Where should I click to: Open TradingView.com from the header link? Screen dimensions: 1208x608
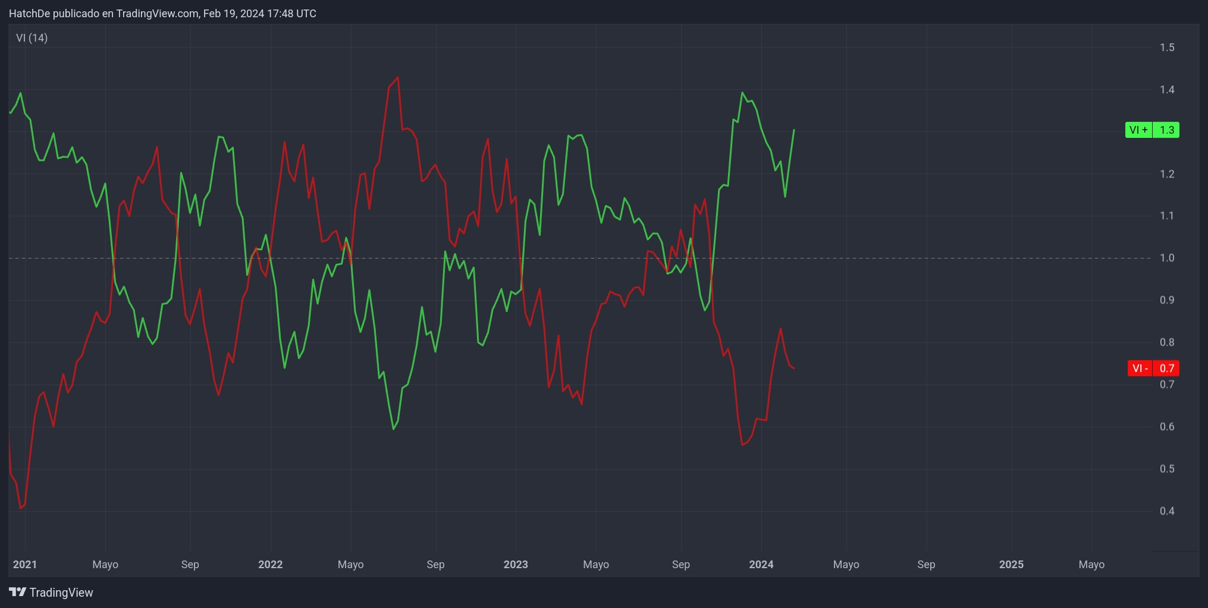pos(157,13)
